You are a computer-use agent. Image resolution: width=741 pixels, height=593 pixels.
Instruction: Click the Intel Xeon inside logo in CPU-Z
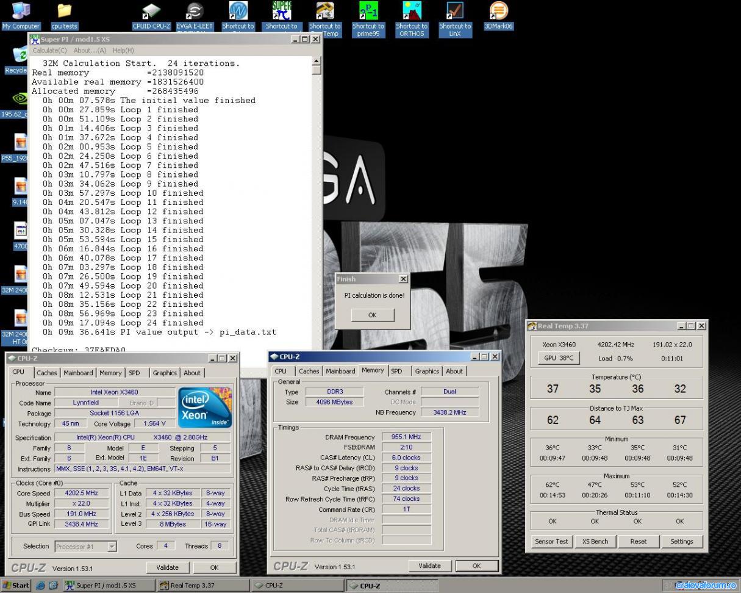tap(205, 408)
